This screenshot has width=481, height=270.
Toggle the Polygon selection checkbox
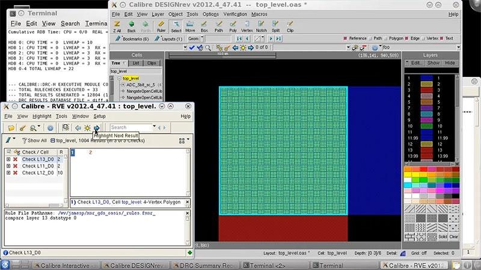click(x=385, y=38)
